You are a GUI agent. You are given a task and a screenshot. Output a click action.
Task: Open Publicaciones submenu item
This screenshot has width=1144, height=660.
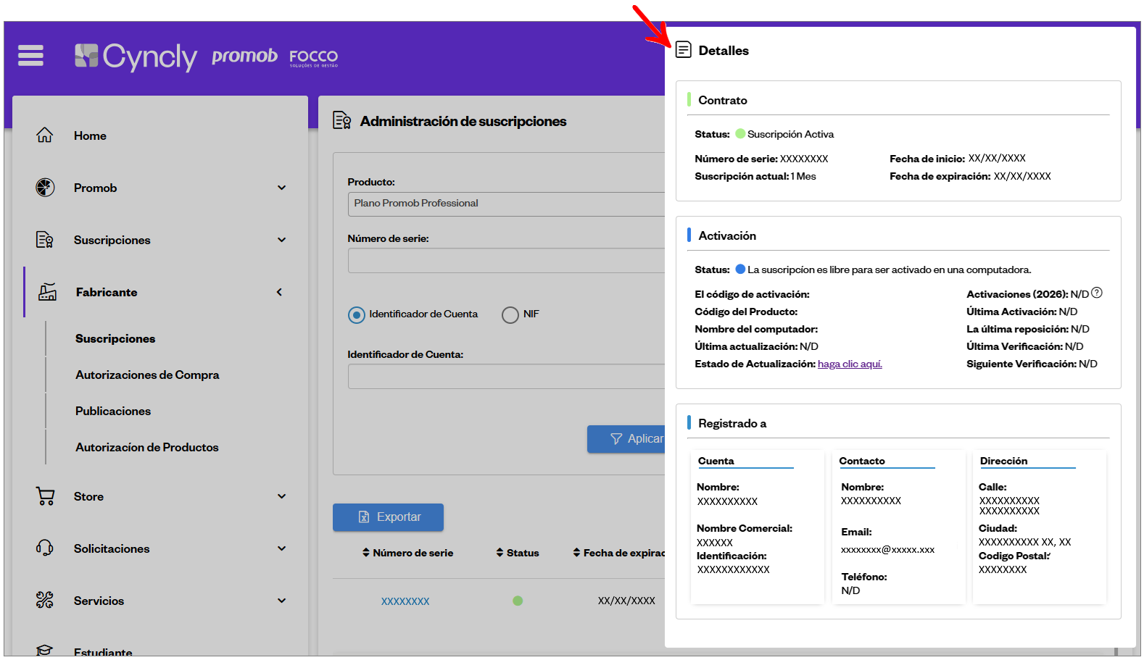113,411
